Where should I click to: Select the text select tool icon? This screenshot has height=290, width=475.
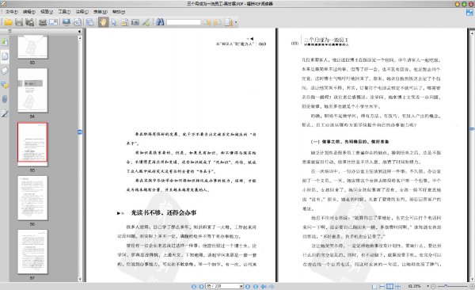(124, 22)
